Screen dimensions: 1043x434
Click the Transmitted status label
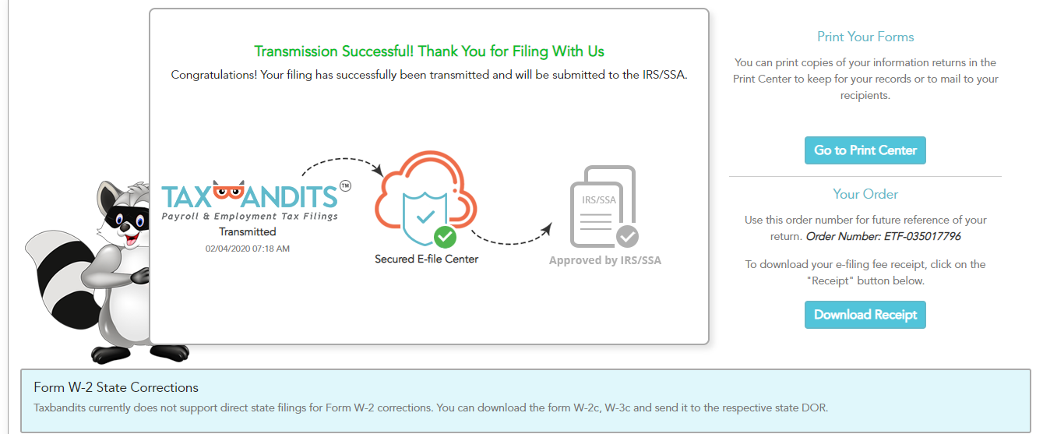[248, 231]
